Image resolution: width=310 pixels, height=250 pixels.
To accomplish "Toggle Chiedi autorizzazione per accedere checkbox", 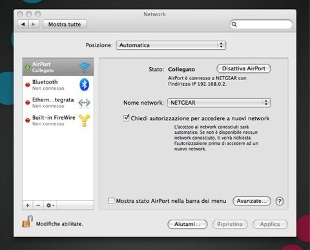I will coord(126,118).
